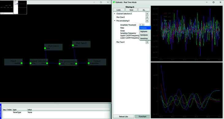224x119 pixels.
Task: Click the Plot One.0 green data terminal
Action: tap(45, 48)
